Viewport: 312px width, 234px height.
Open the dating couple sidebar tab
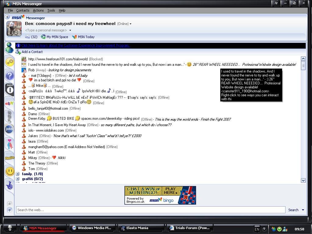tap(9, 144)
